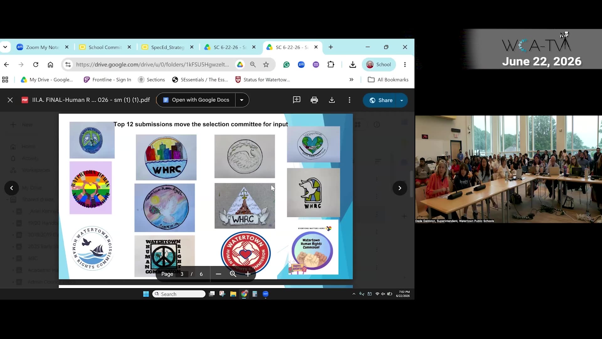View site information icon in address bar

pos(68,64)
